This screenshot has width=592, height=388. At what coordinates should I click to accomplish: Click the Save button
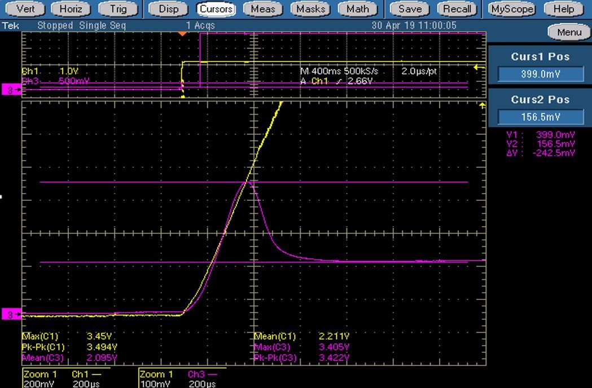410,8
